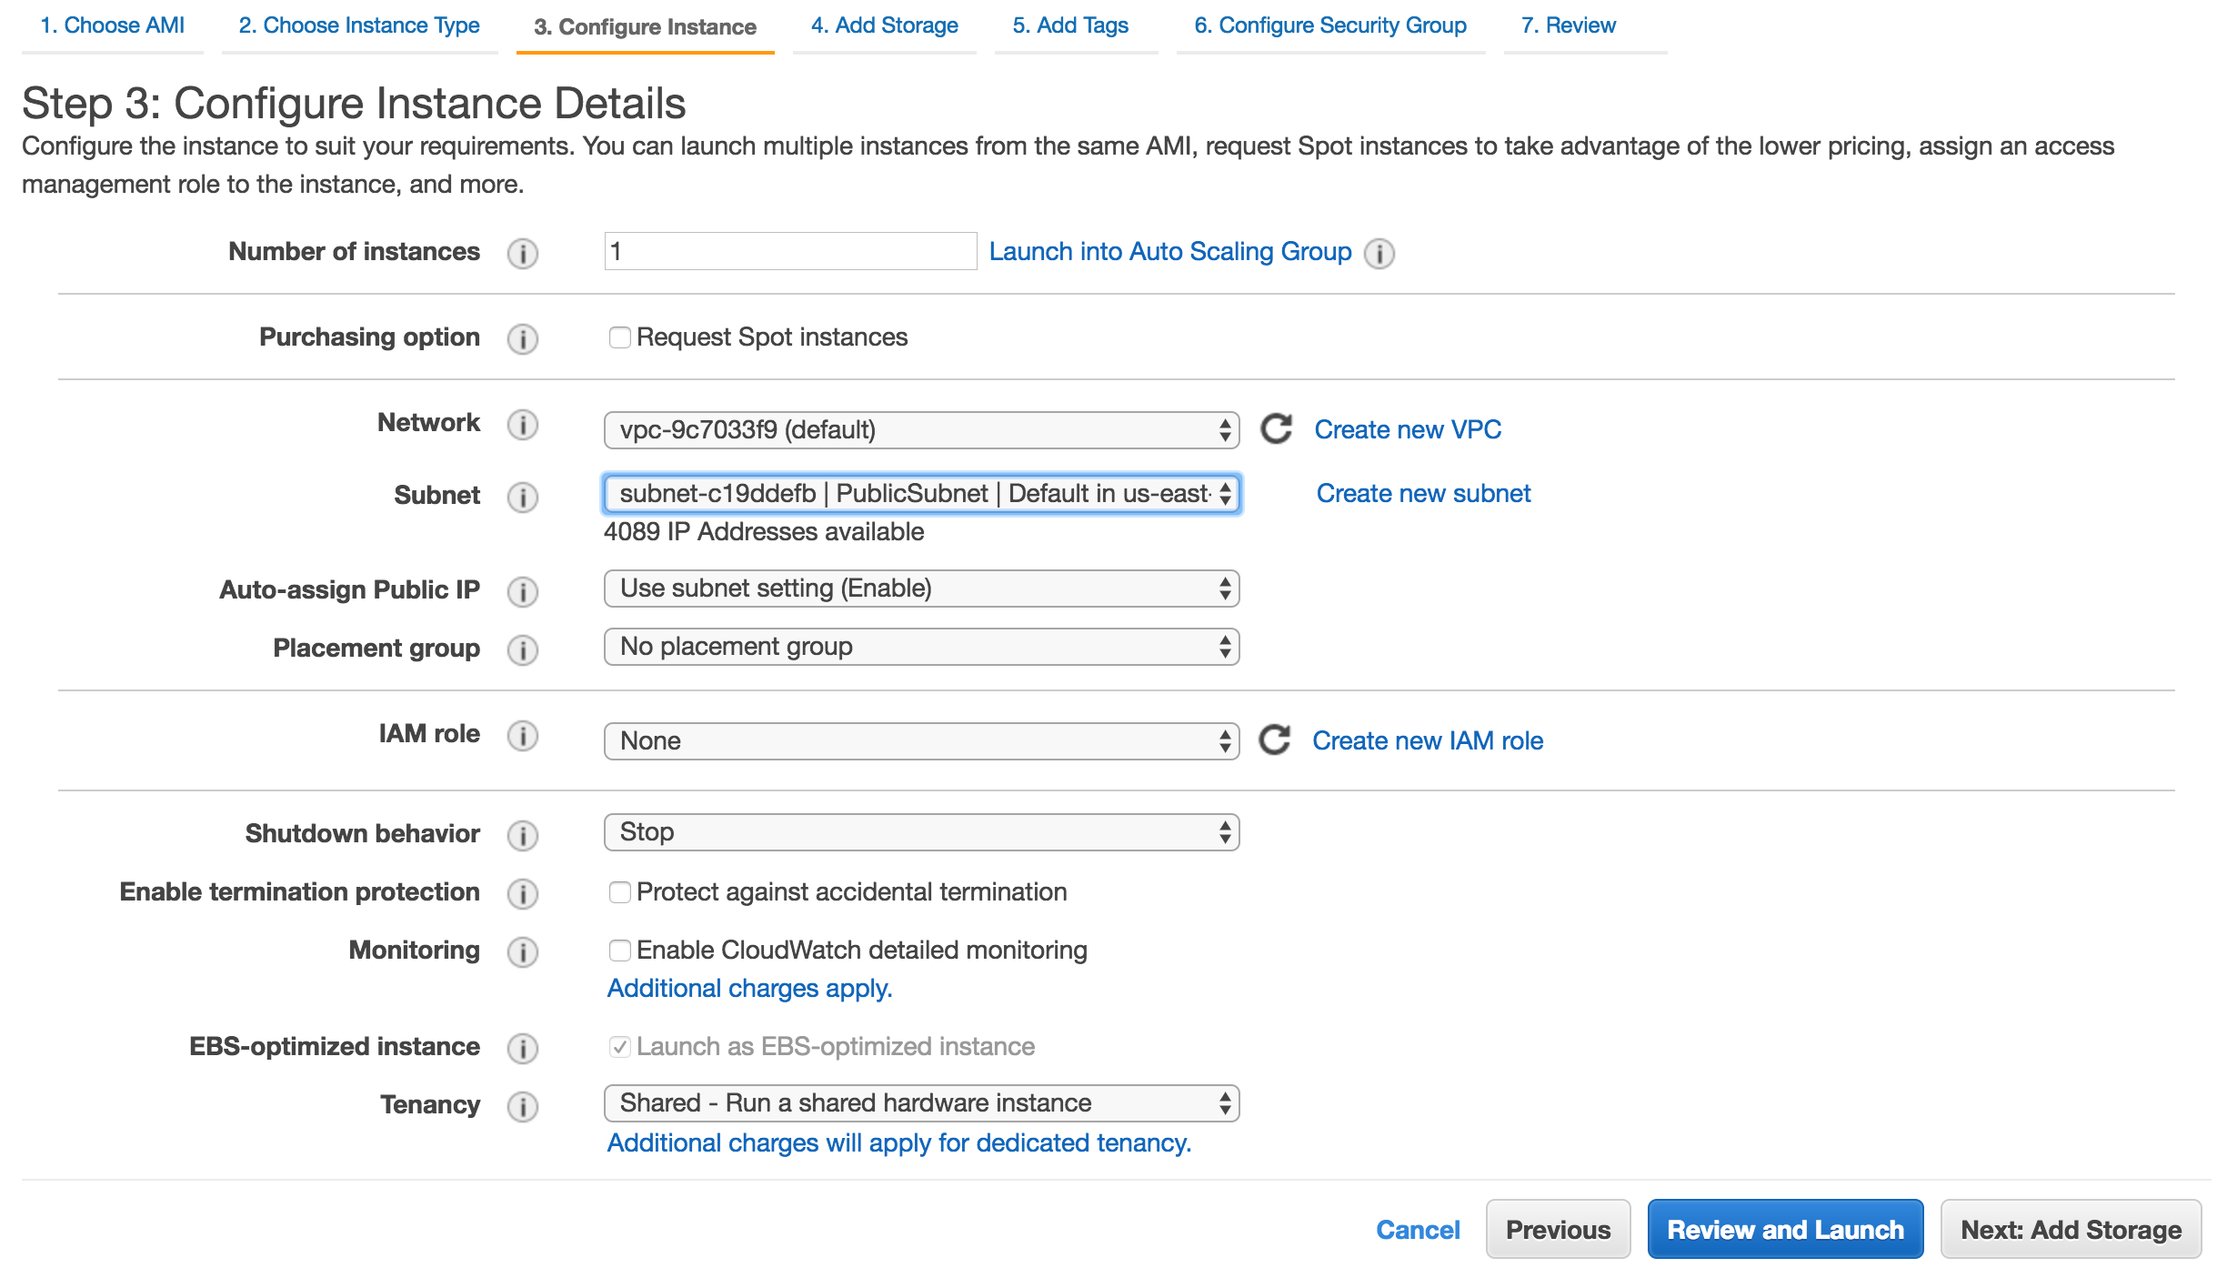Enable Request Spot instances checkbox
This screenshot has width=2217, height=1268.
click(x=619, y=337)
